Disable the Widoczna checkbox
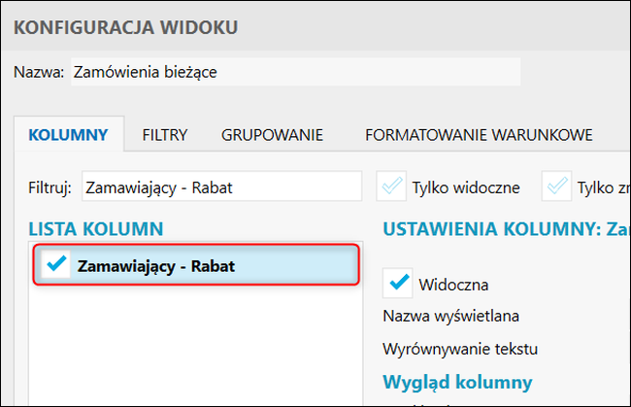This screenshot has height=407, width=631. (x=399, y=284)
